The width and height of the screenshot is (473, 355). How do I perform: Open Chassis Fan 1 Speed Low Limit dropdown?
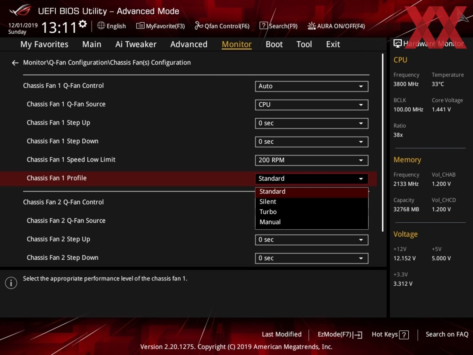pos(312,160)
